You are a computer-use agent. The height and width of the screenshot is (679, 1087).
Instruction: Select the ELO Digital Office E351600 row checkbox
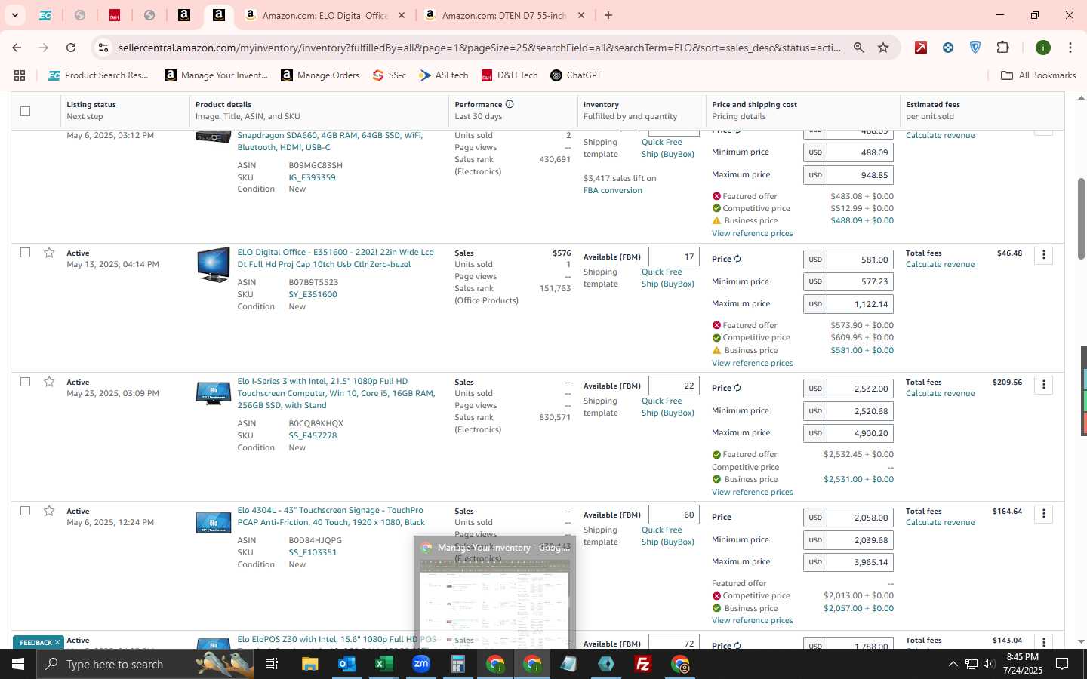(x=25, y=253)
